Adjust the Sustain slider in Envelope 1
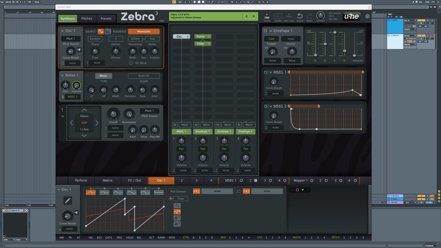This screenshot has height=248, width=441. tap(335, 33)
